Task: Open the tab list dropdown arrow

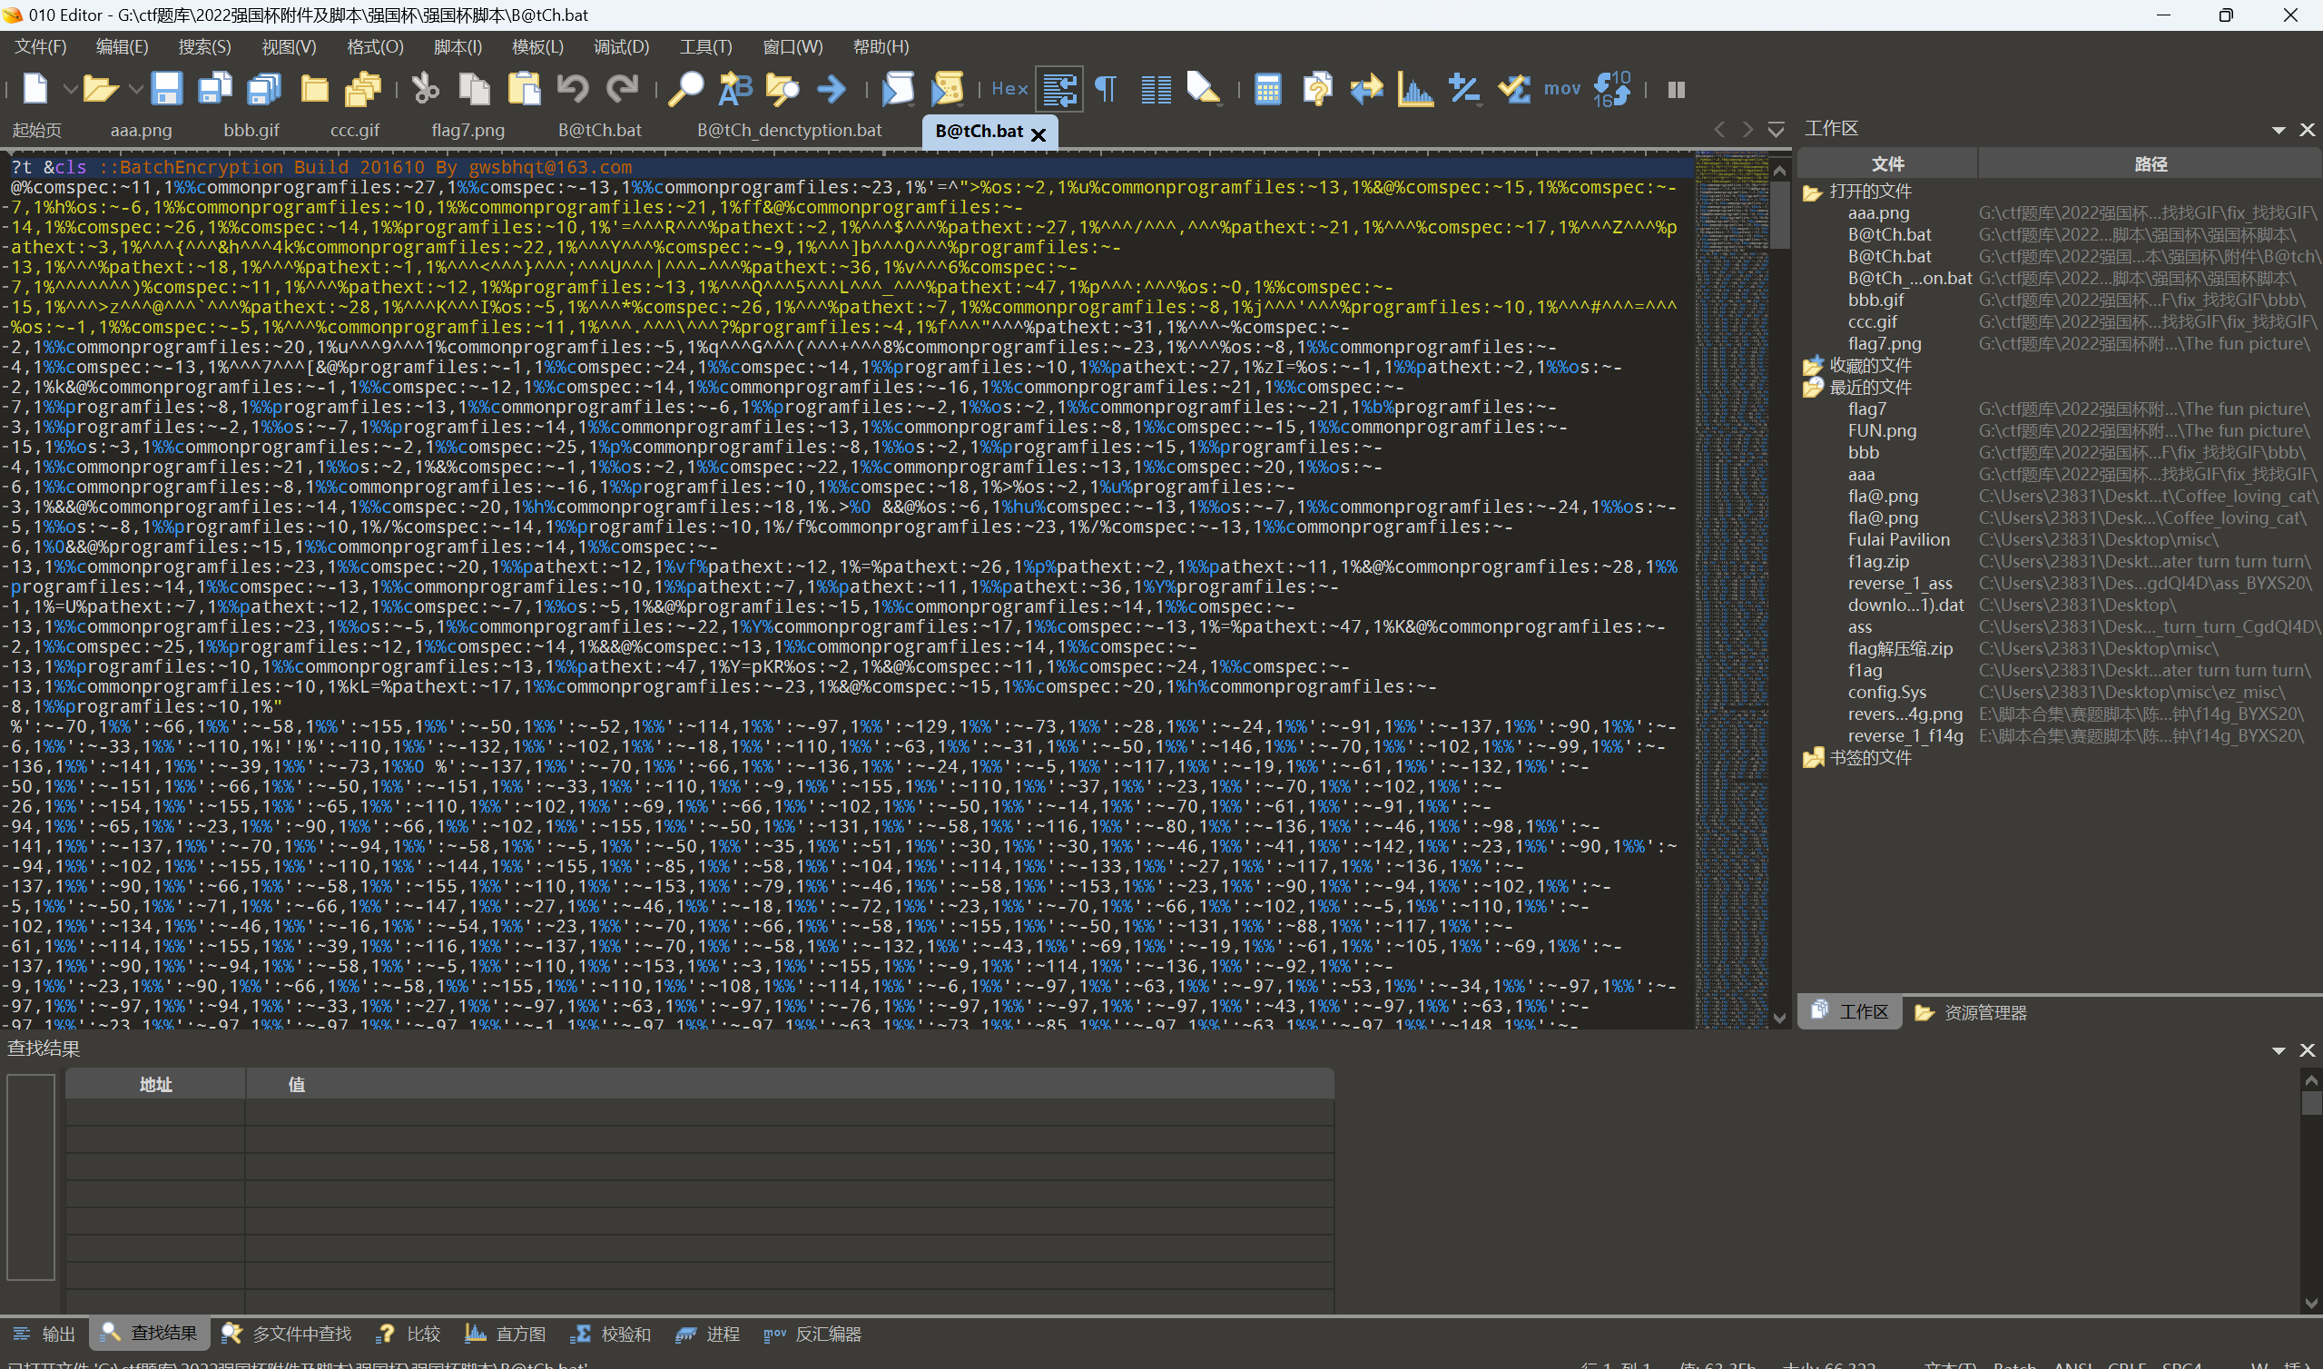Action: [x=1776, y=129]
